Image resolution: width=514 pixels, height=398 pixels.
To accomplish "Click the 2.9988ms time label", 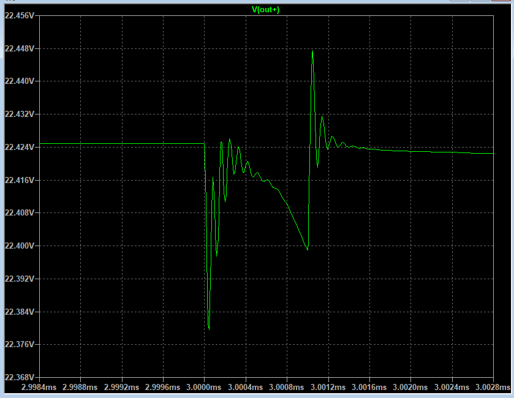I will coord(80,387).
